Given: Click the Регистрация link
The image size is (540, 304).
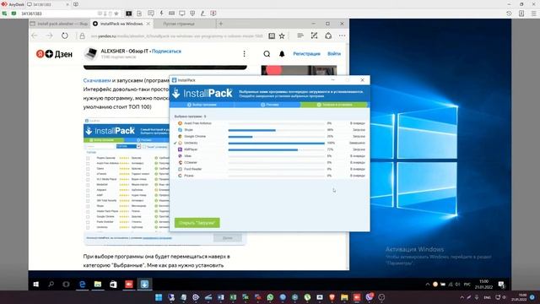Looking at the screenshot, I should [306, 54].
